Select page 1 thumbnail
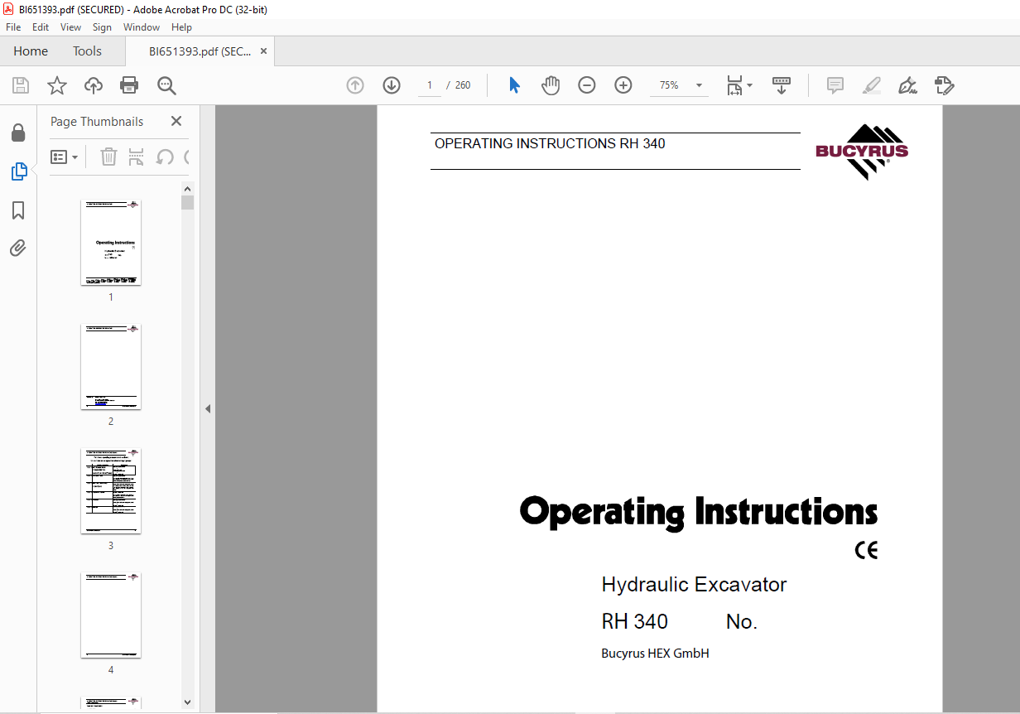The image size is (1020, 714). [111, 242]
